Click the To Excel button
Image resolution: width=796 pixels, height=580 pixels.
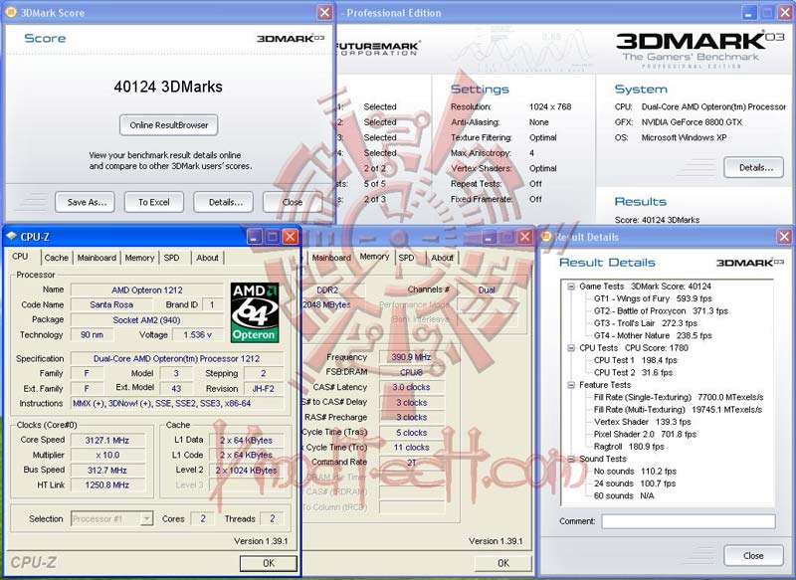(154, 202)
